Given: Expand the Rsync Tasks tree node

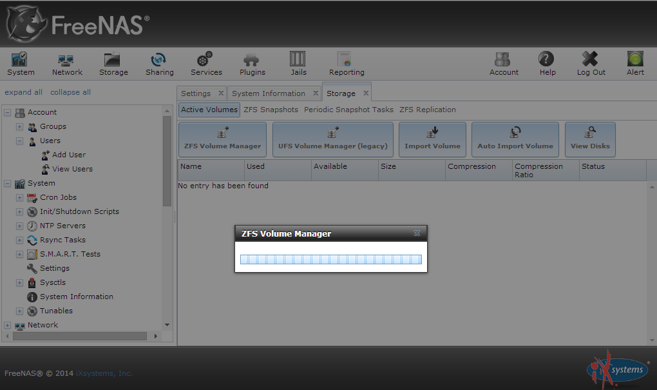Looking at the screenshot, I should click(20, 240).
